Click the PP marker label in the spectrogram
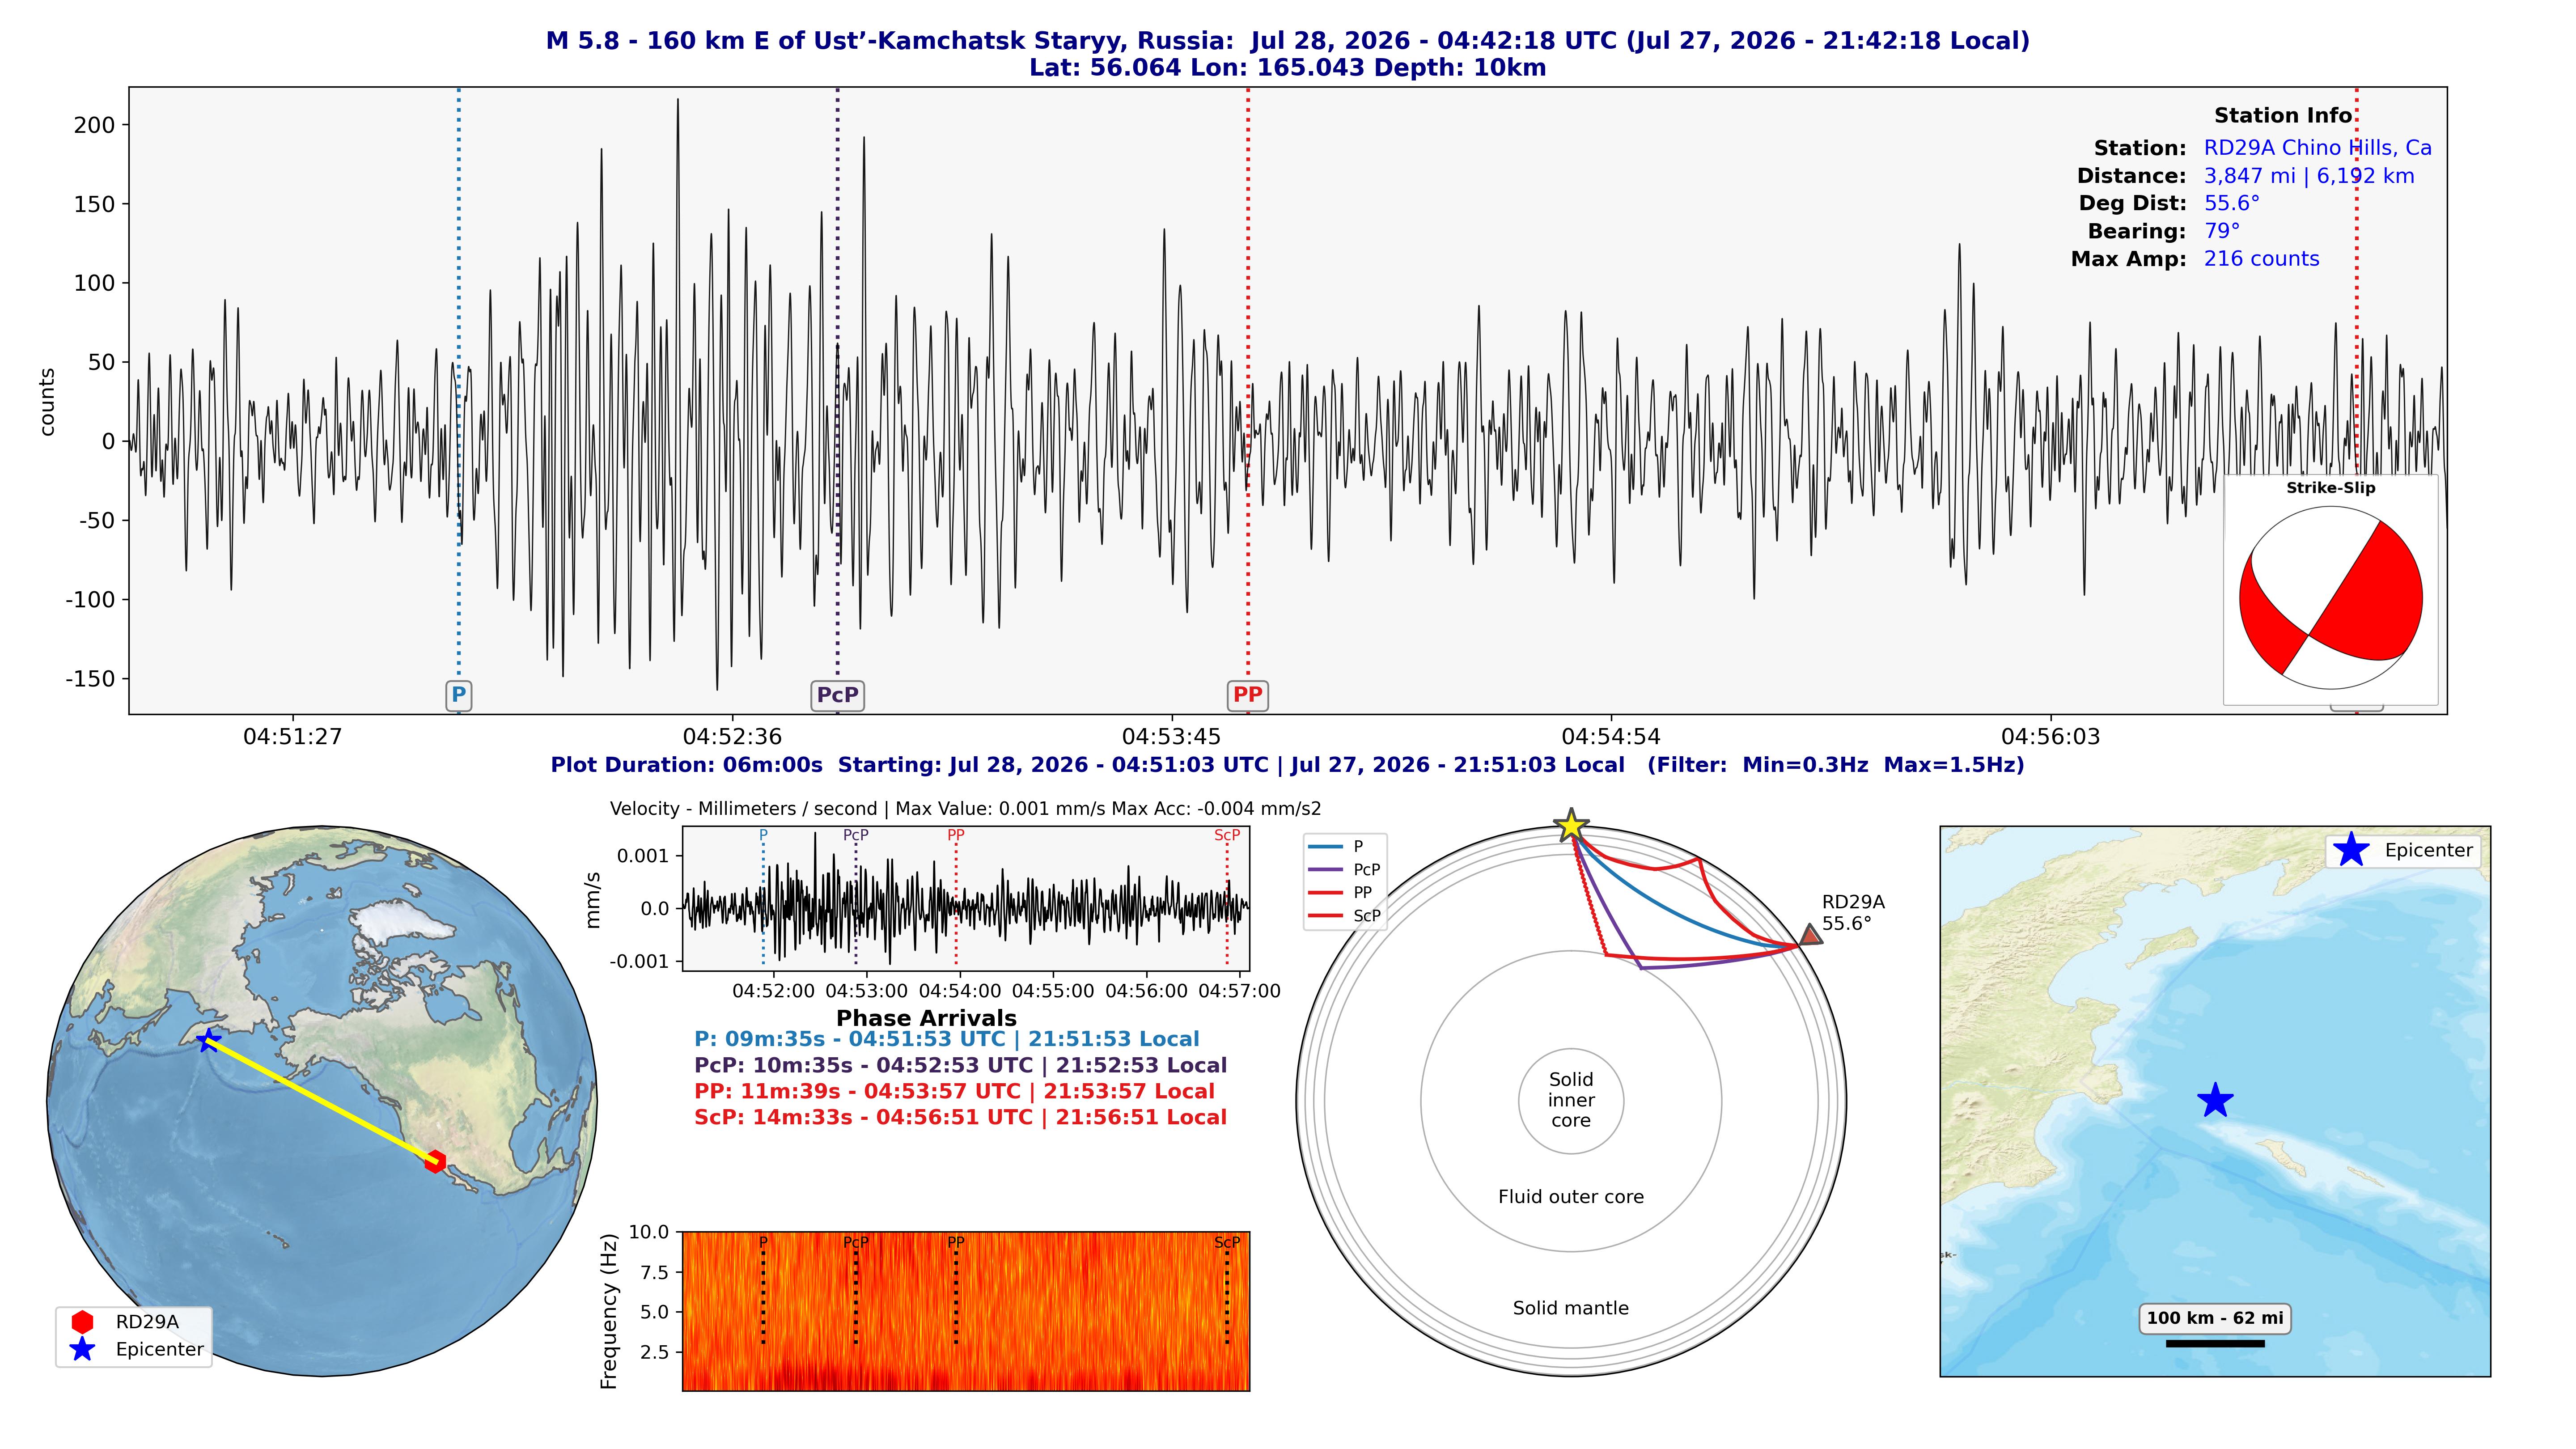The width and height of the screenshot is (2576, 1449). click(x=956, y=1242)
